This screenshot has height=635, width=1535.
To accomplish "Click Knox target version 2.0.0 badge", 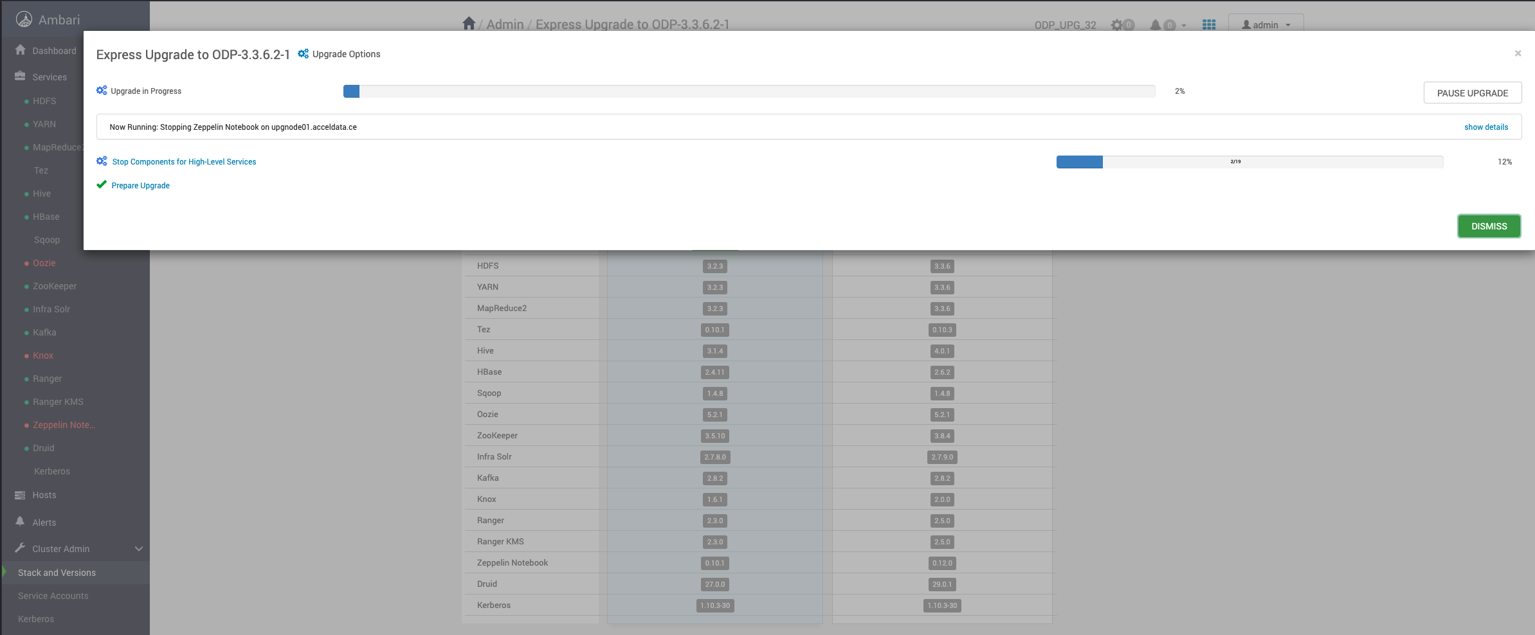I will pyautogui.click(x=942, y=499).
